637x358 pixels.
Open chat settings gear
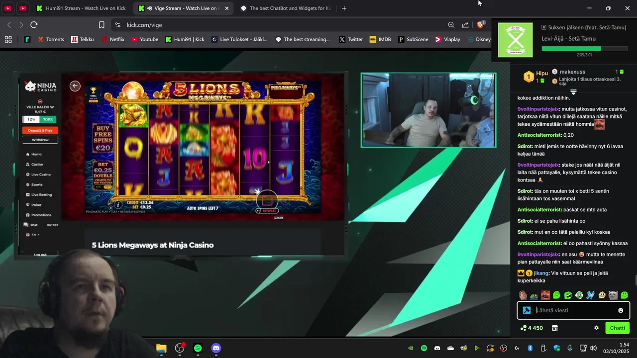point(596,328)
